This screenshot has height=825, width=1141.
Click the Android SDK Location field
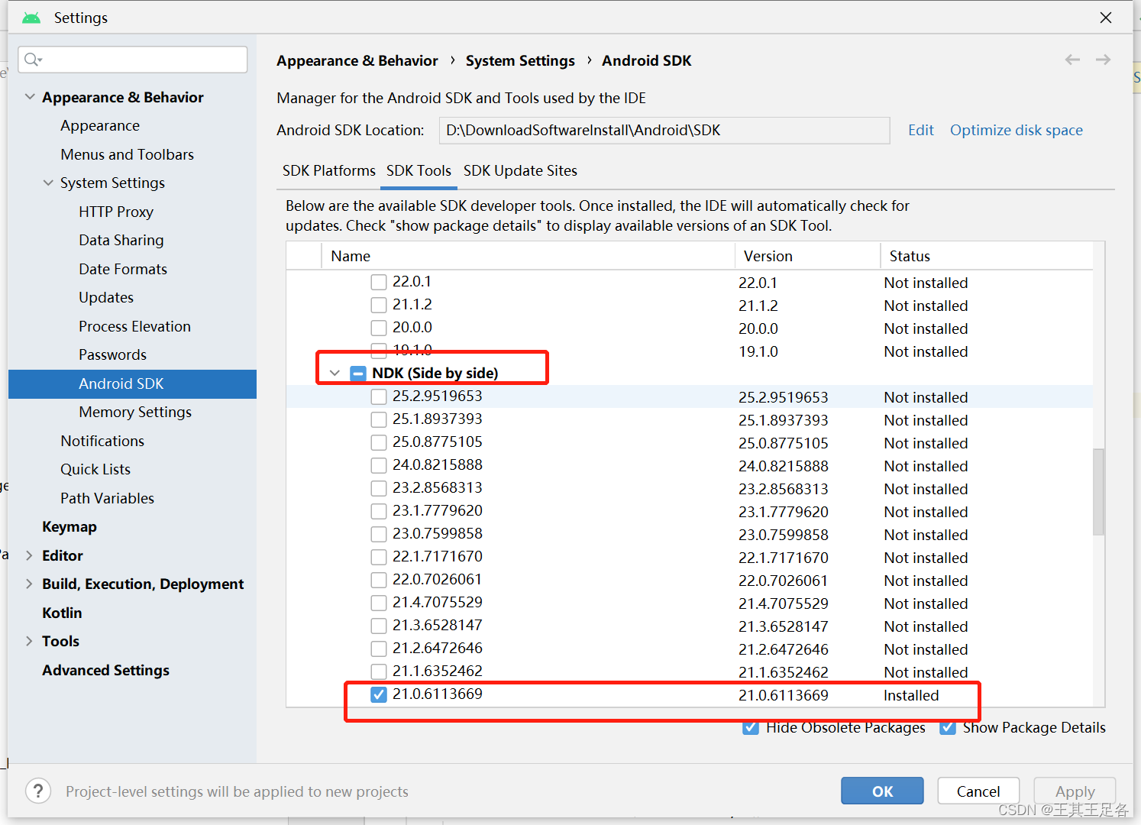[x=664, y=130]
